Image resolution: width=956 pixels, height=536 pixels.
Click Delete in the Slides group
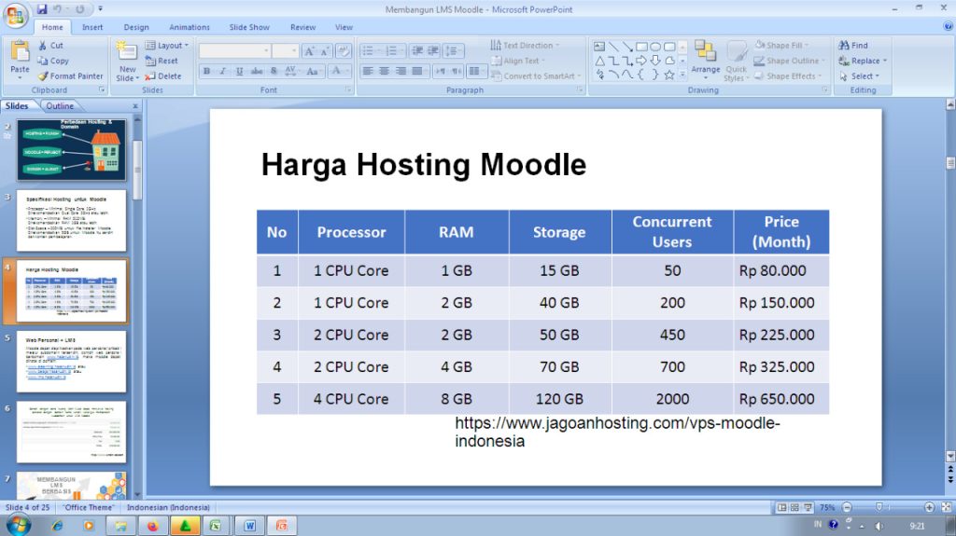click(x=163, y=76)
